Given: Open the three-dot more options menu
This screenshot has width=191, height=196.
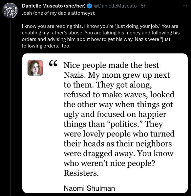Looking at the screenshot, I should [185, 6].
